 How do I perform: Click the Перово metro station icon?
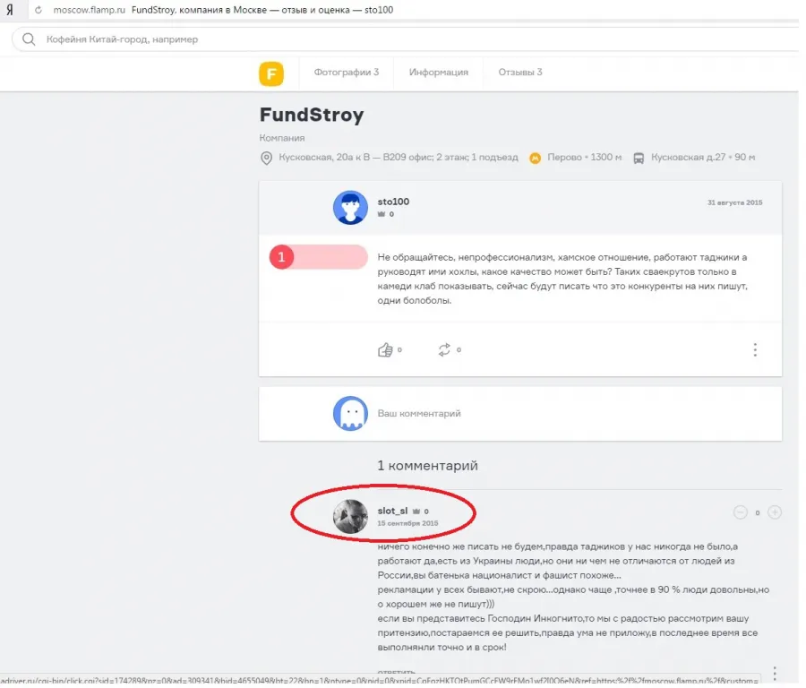536,158
